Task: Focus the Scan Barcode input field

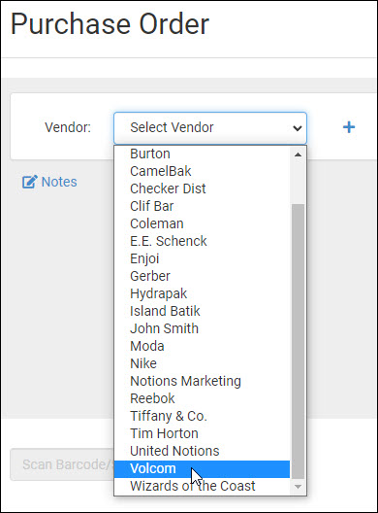Action: click(62, 464)
